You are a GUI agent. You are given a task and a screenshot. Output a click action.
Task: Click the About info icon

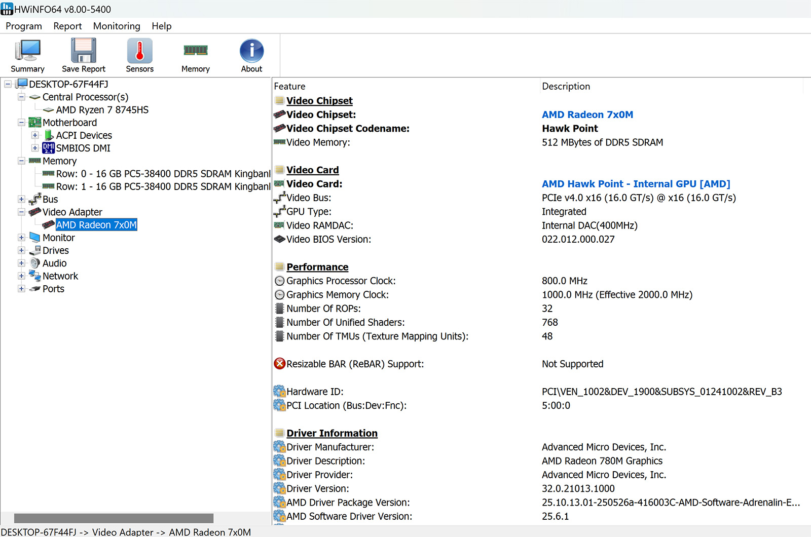point(252,51)
